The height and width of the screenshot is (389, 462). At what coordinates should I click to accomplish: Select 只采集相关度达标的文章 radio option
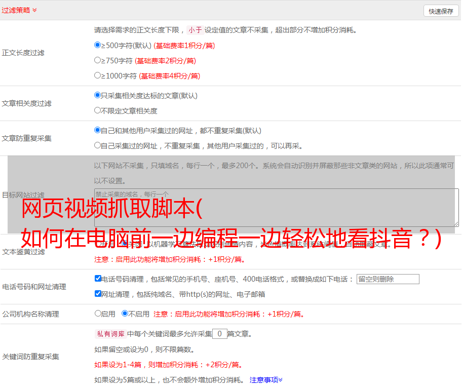point(98,95)
